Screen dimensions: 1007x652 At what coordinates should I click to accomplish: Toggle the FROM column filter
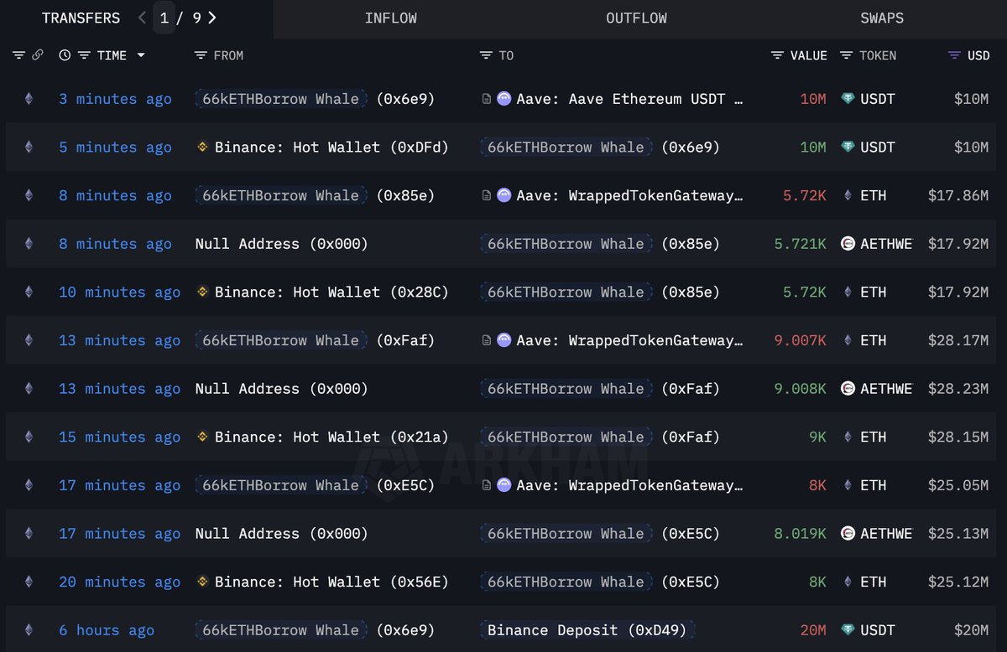(x=199, y=55)
